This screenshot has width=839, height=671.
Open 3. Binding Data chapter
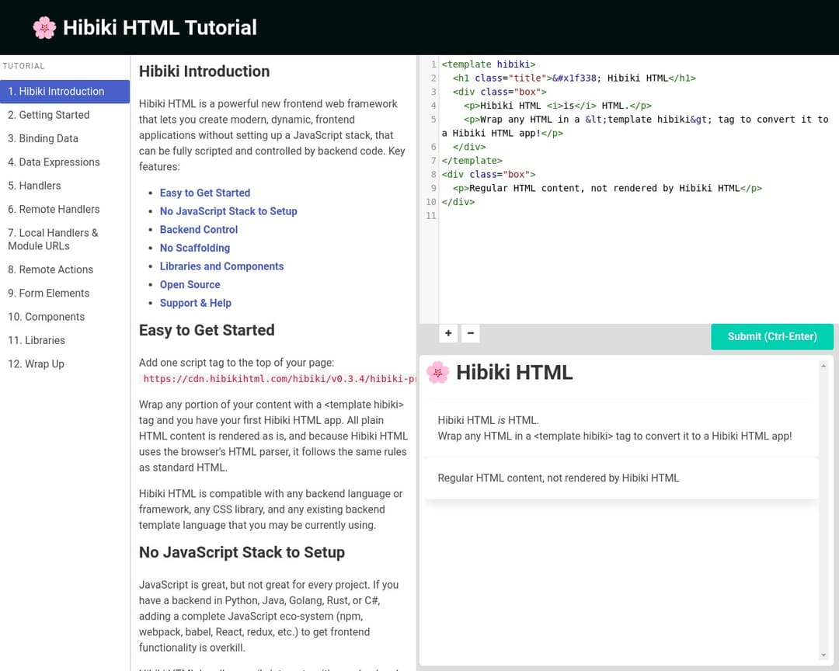[64, 138]
